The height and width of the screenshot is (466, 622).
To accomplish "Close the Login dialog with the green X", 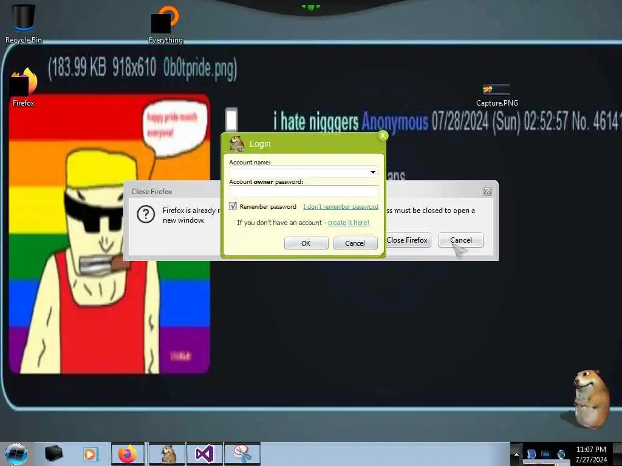I will pyautogui.click(x=383, y=135).
